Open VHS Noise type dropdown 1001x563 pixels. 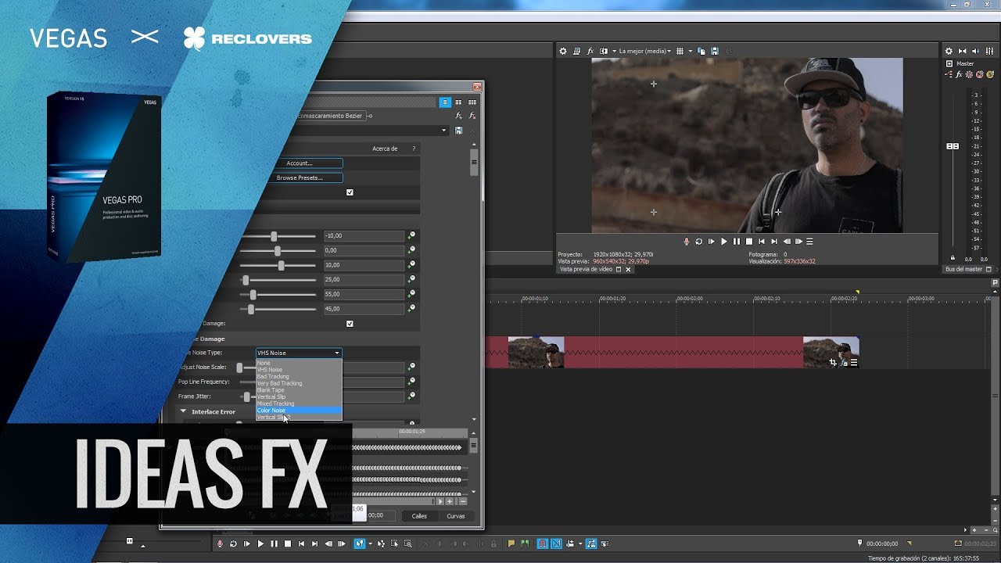pyautogui.click(x=299, y=353)
